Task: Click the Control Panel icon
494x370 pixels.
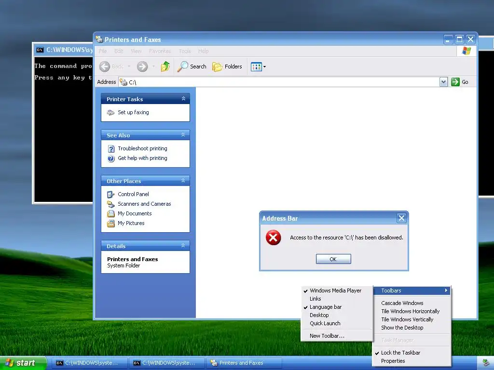Action: tap(110, 195)
